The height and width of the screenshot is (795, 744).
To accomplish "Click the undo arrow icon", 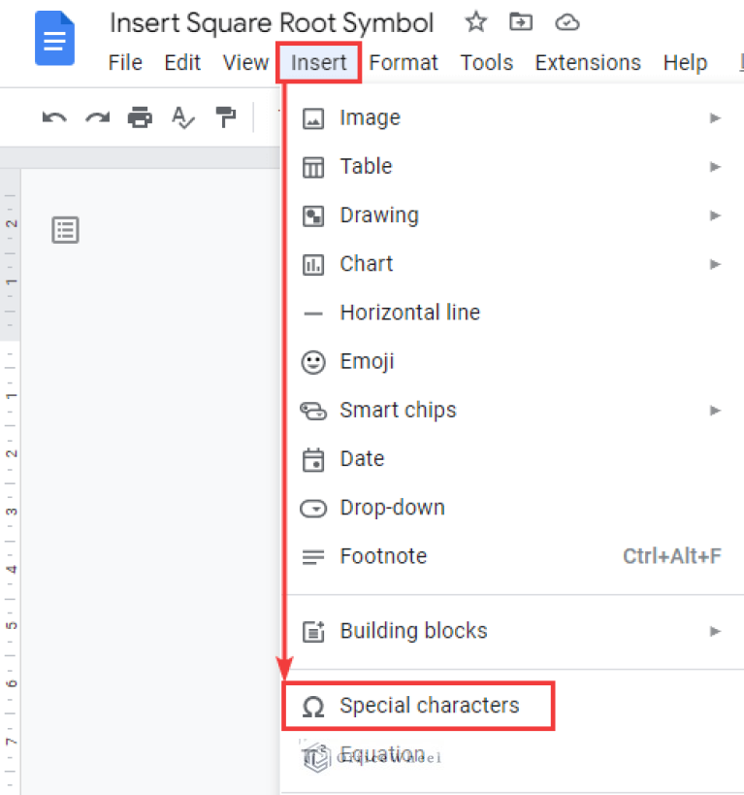I will 55,118.
